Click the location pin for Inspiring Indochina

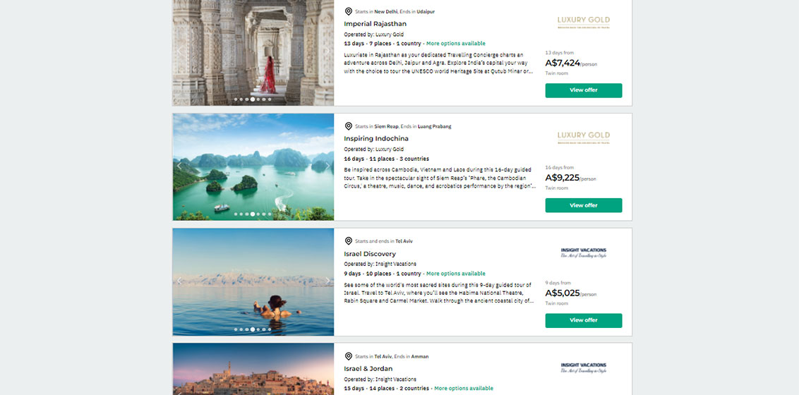(x=348, y=126)
